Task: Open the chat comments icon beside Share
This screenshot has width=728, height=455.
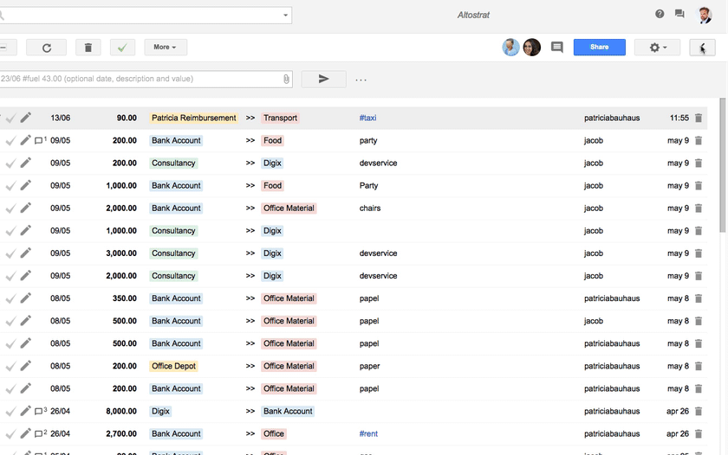Action: [x=557, y=48]
